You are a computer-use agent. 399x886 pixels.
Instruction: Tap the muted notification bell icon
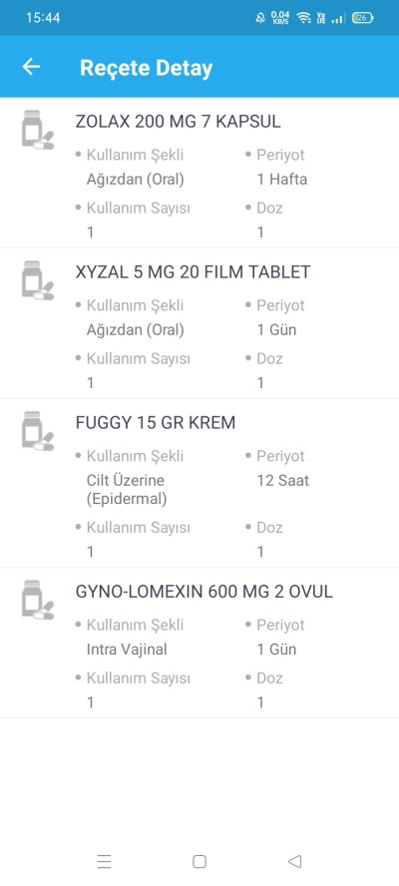point(260,18)
